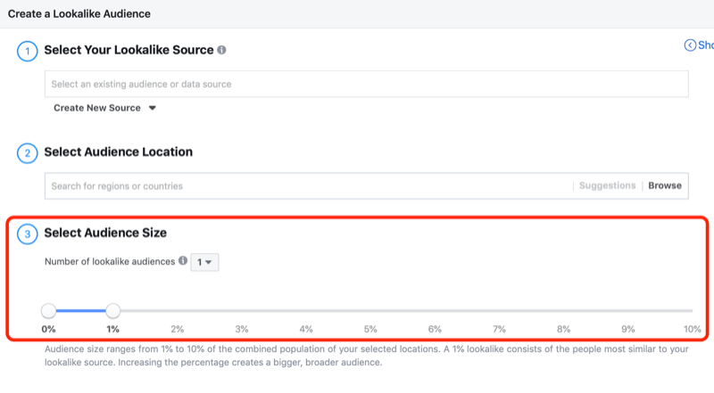The width and height of the screenshot is (714, 393).
Task: Click the lookalike source selection field
Action: click(366, 84)
